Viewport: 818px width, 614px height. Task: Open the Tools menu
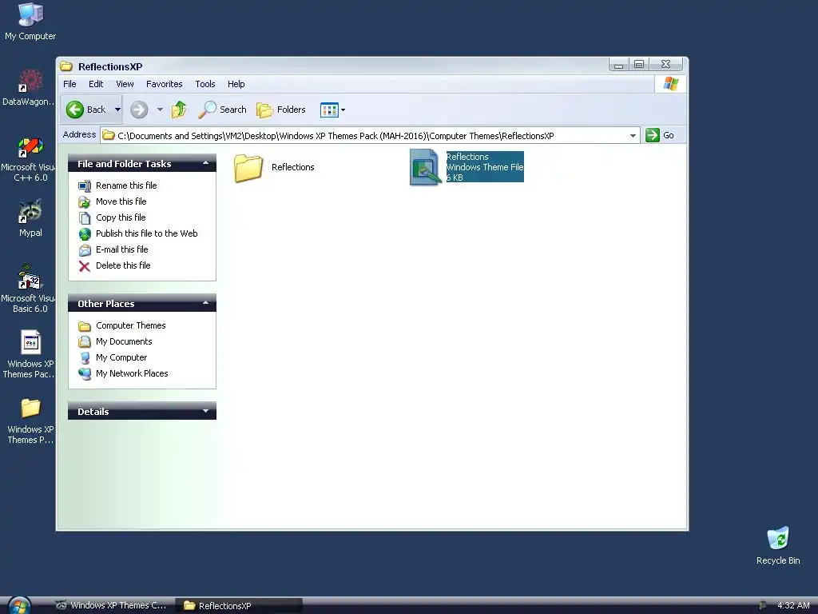tap(205, 84)
